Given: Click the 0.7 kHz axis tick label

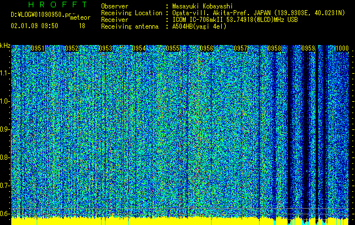Looking at the screenshot, I should [5, 186].
